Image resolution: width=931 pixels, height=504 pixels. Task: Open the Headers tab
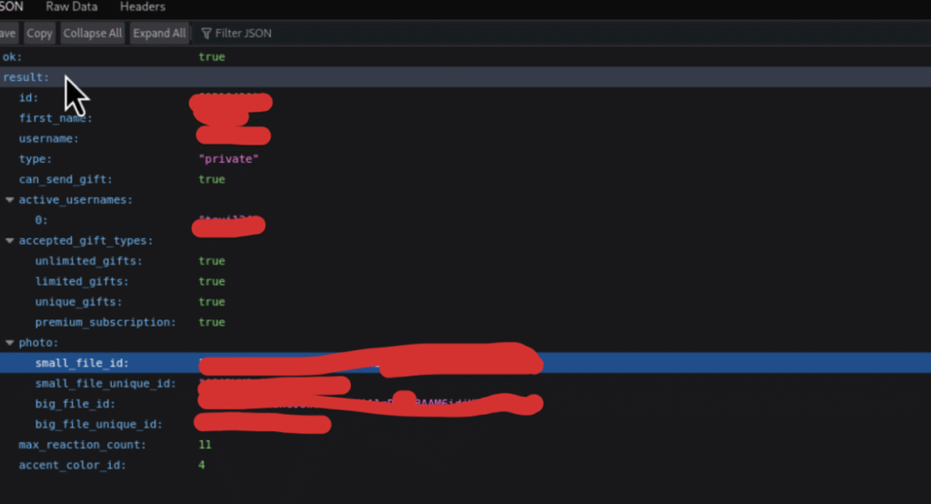tap(143, 7)
